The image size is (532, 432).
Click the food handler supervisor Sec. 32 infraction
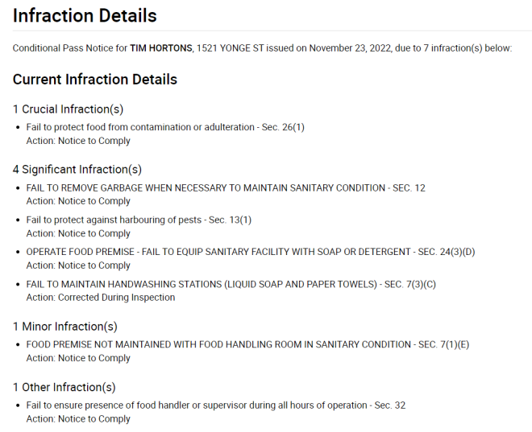[216, 405]
